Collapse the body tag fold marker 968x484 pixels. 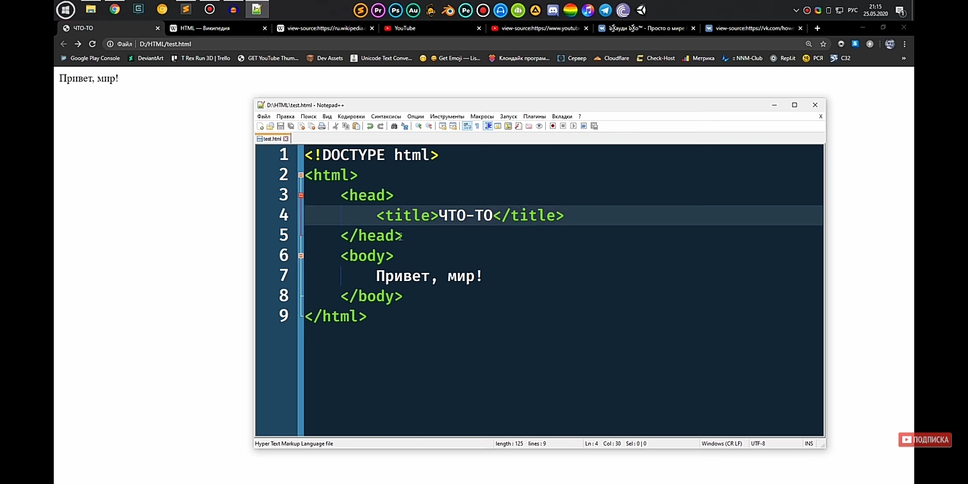(x=300, y=255)
